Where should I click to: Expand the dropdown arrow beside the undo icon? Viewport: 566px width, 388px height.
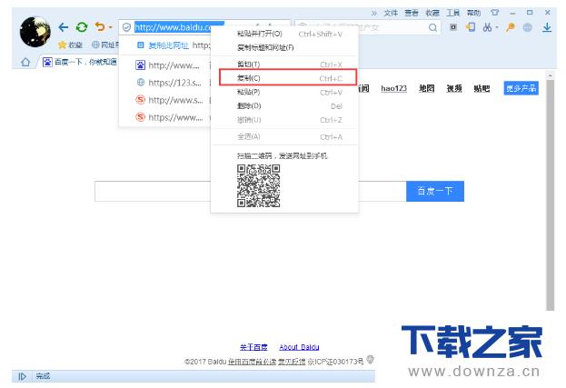click(x=110, y=29)
